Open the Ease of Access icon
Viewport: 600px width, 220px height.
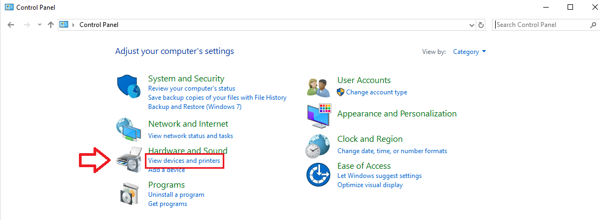(x=318, y=175)
